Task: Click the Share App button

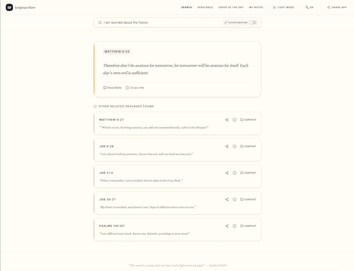Action: coord(337,8)
